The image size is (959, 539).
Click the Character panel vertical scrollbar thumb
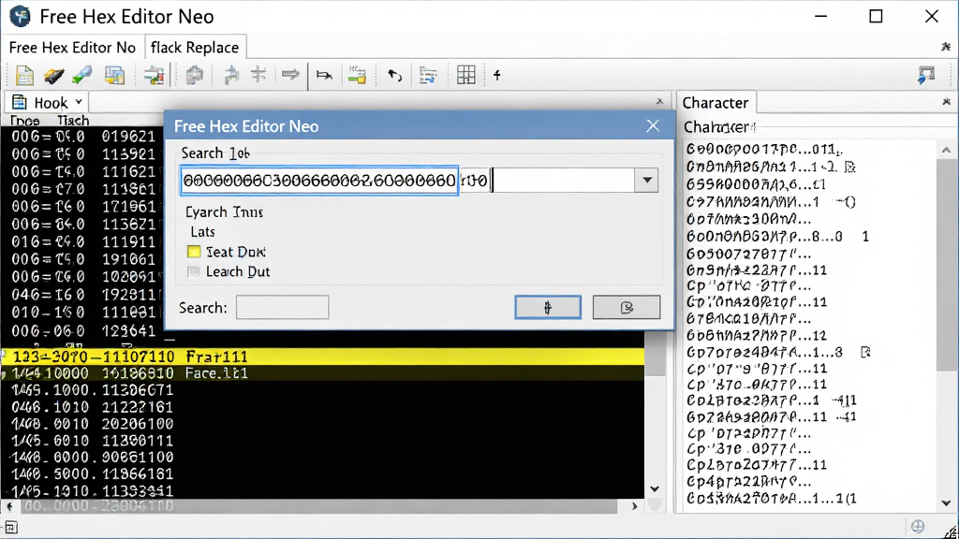click(x=946, y=264)
